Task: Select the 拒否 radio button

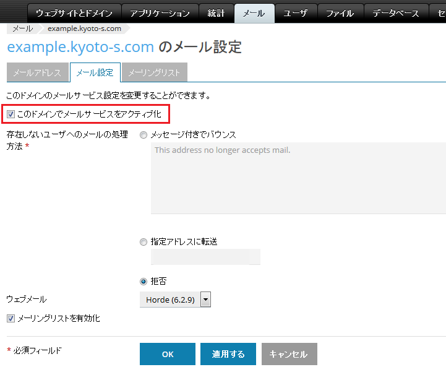Action: [x=144, y=282]
